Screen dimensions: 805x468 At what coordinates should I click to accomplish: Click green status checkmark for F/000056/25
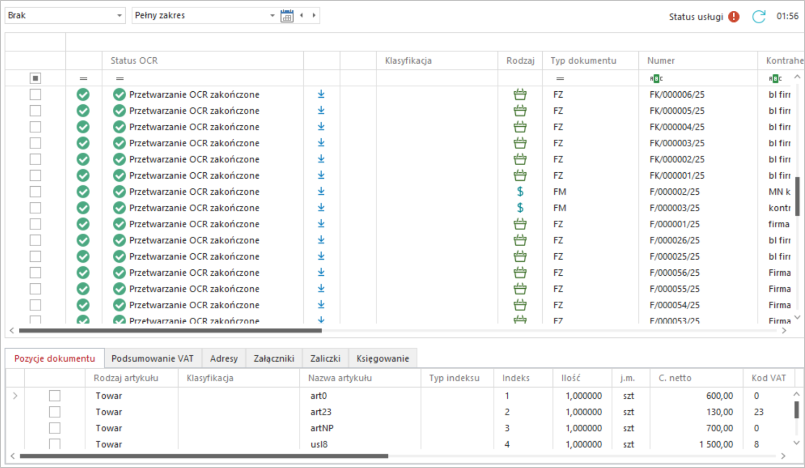83,273
